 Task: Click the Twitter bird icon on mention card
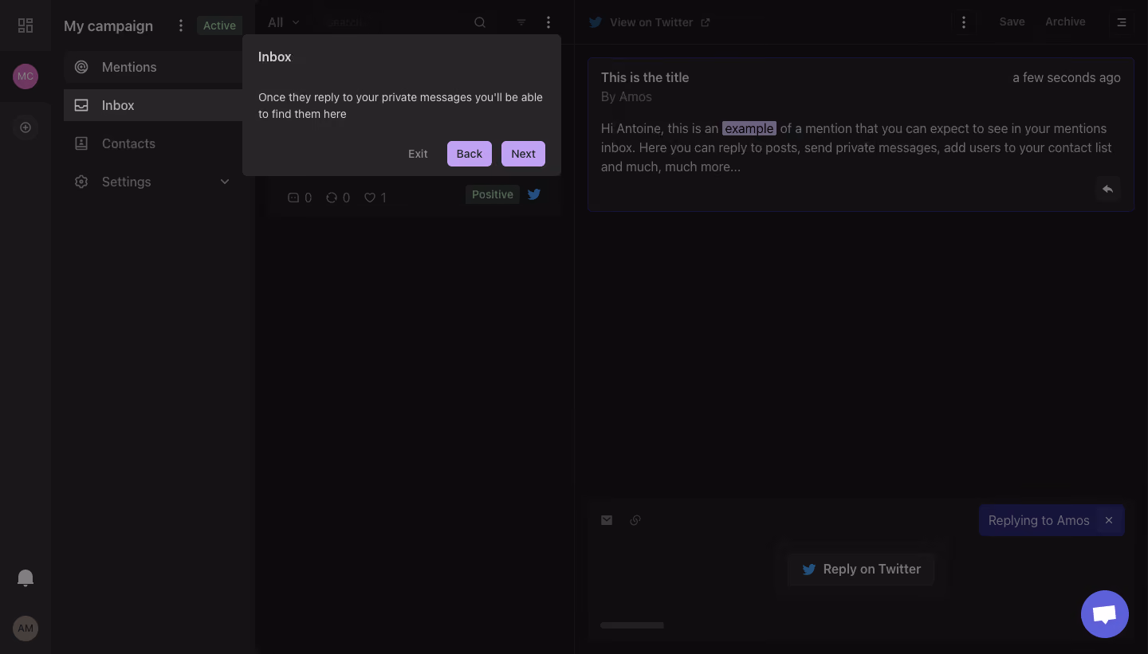(534, 194)
